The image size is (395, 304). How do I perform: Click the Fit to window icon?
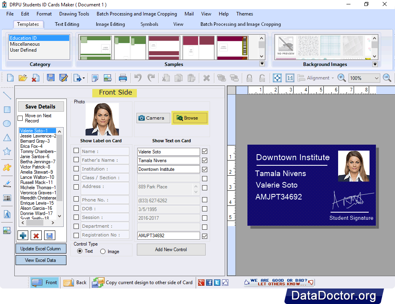(x=277, y=78)
